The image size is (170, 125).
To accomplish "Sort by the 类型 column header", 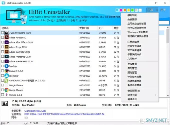I will point(116,28).
